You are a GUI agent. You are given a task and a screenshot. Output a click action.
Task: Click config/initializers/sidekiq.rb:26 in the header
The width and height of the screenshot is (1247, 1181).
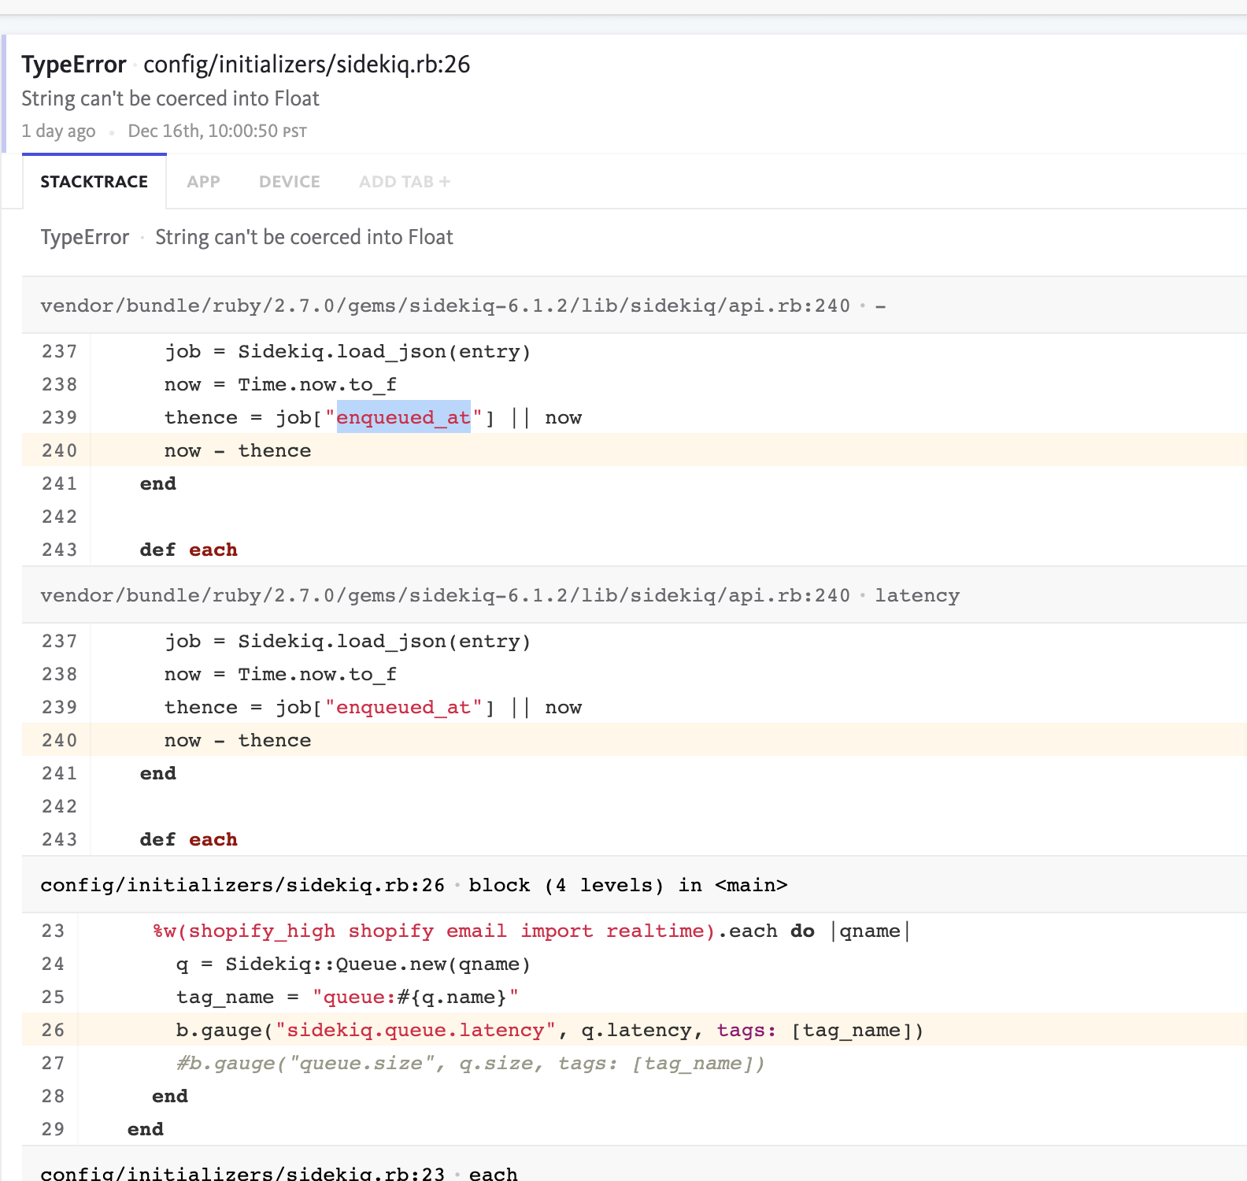coord(307,65)
